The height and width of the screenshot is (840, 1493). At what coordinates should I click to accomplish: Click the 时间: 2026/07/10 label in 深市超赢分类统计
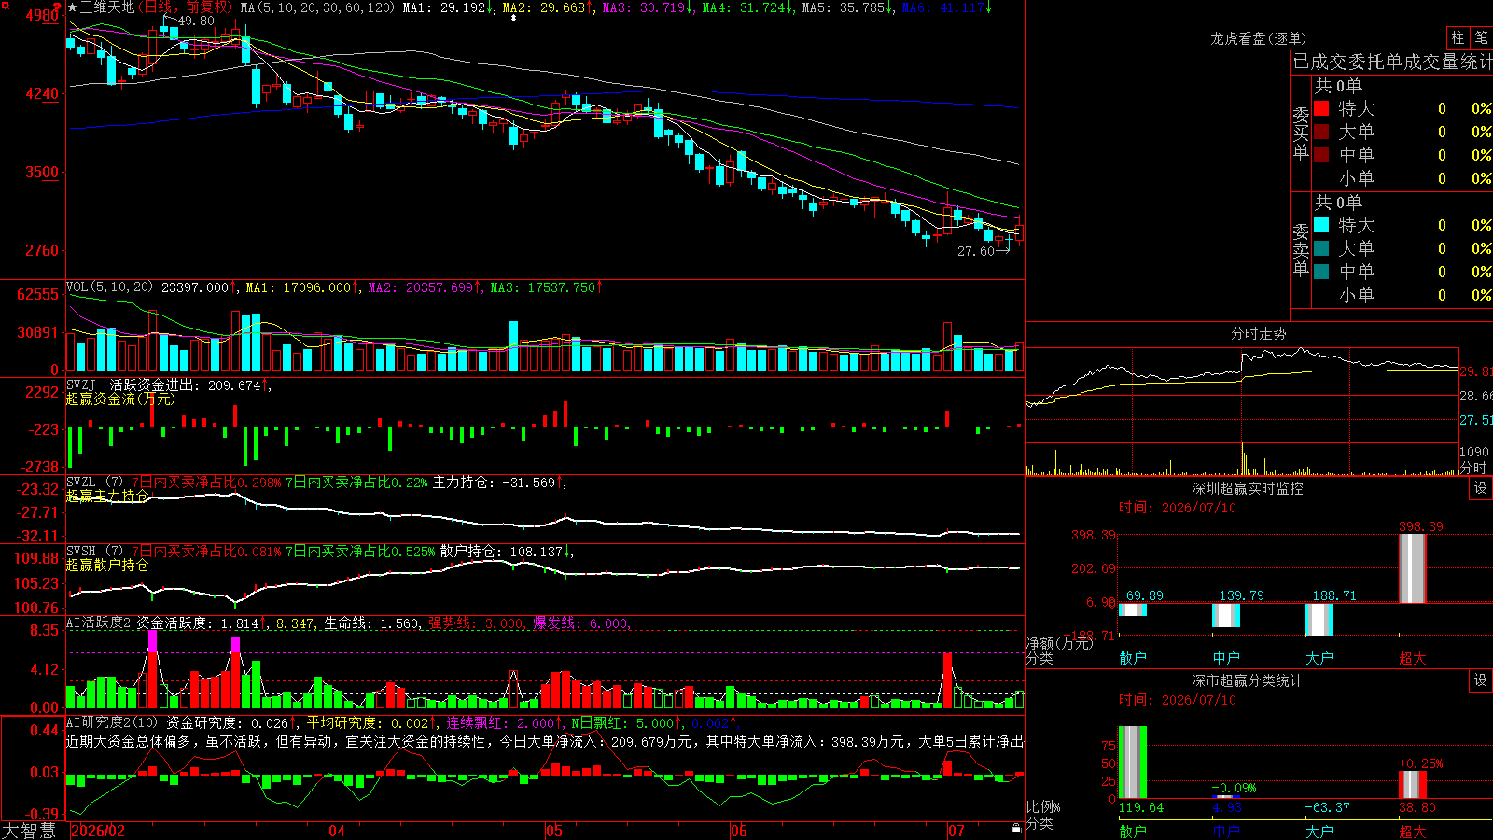(1178, 699)
